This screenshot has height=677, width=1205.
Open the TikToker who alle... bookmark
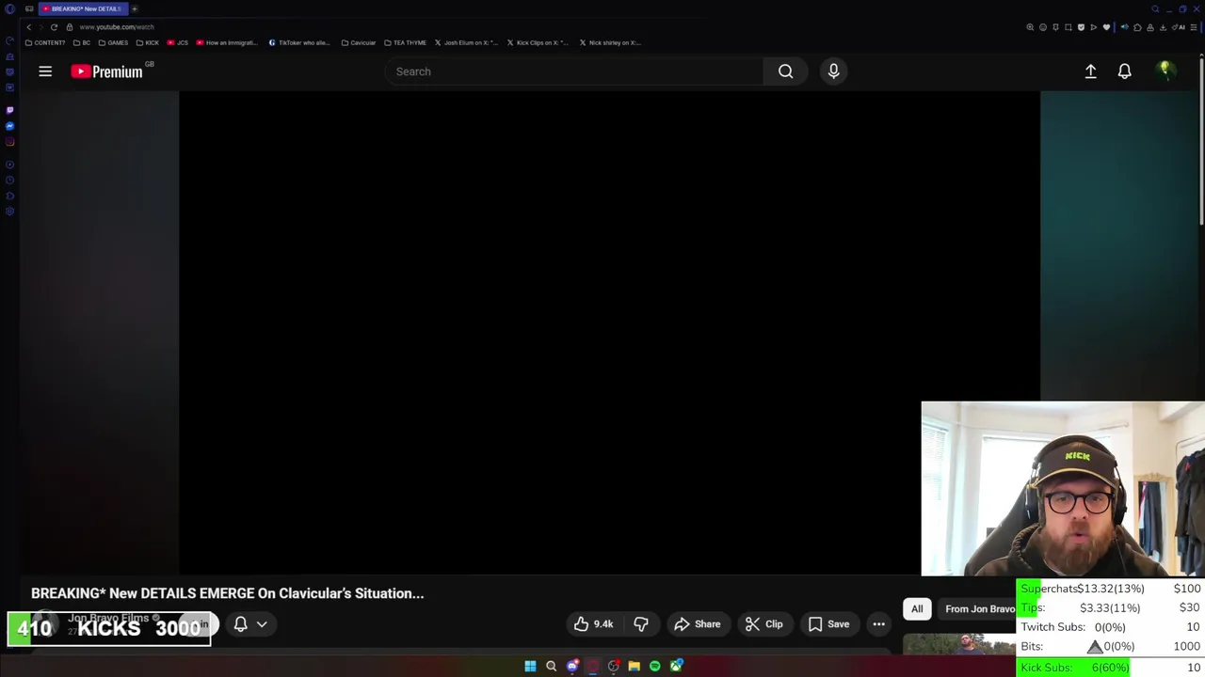click(299, 42)
